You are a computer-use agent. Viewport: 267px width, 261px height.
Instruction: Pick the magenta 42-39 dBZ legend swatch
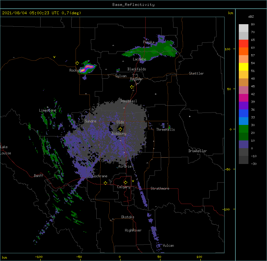coord(243,98)
